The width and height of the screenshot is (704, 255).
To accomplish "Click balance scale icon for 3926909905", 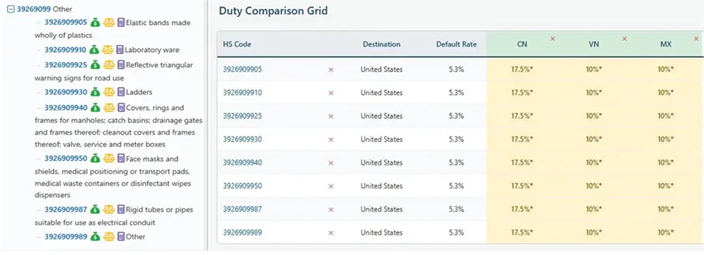I will coord(109,23).
